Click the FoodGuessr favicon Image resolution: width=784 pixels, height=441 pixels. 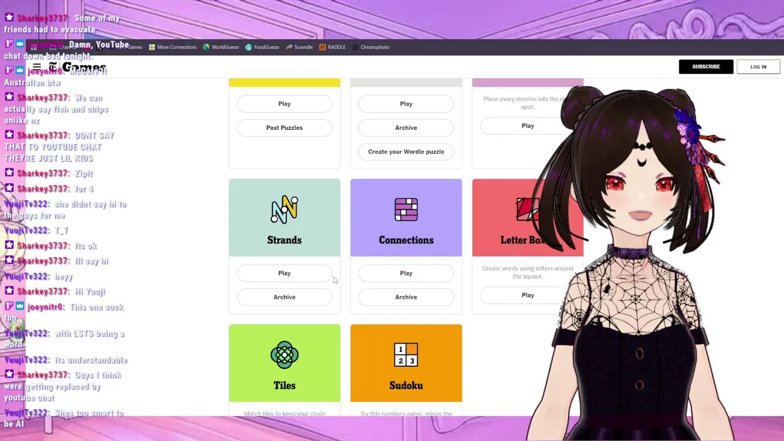pyautogui.click(x=249, y=47)
